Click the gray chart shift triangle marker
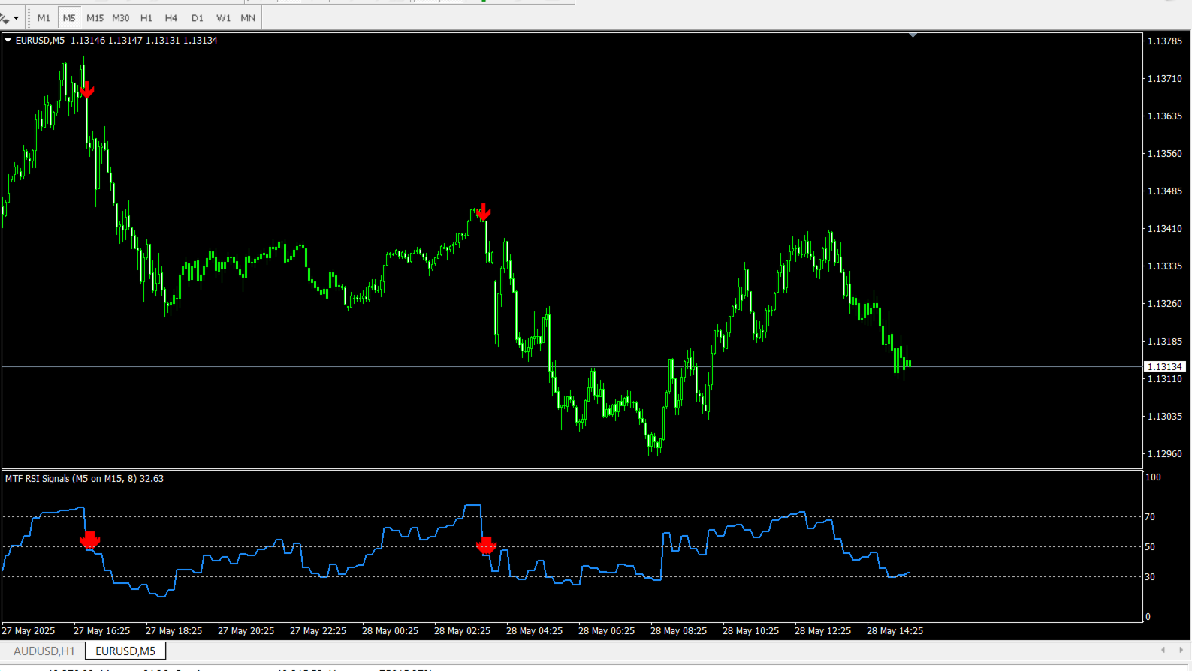This screenshot has height=671, width=1192. point(913,35)
